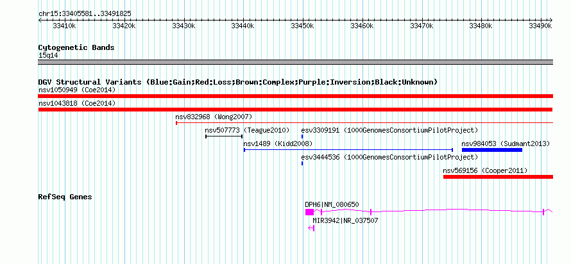Viewport: 571px width, 264px height.
Task: Click the nsv1043818 (Coe2014) label
Action: (76, 103)
